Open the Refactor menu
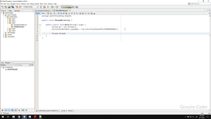Image resolution: width=211 pixels, height=119 pixels. pos(24,4)
